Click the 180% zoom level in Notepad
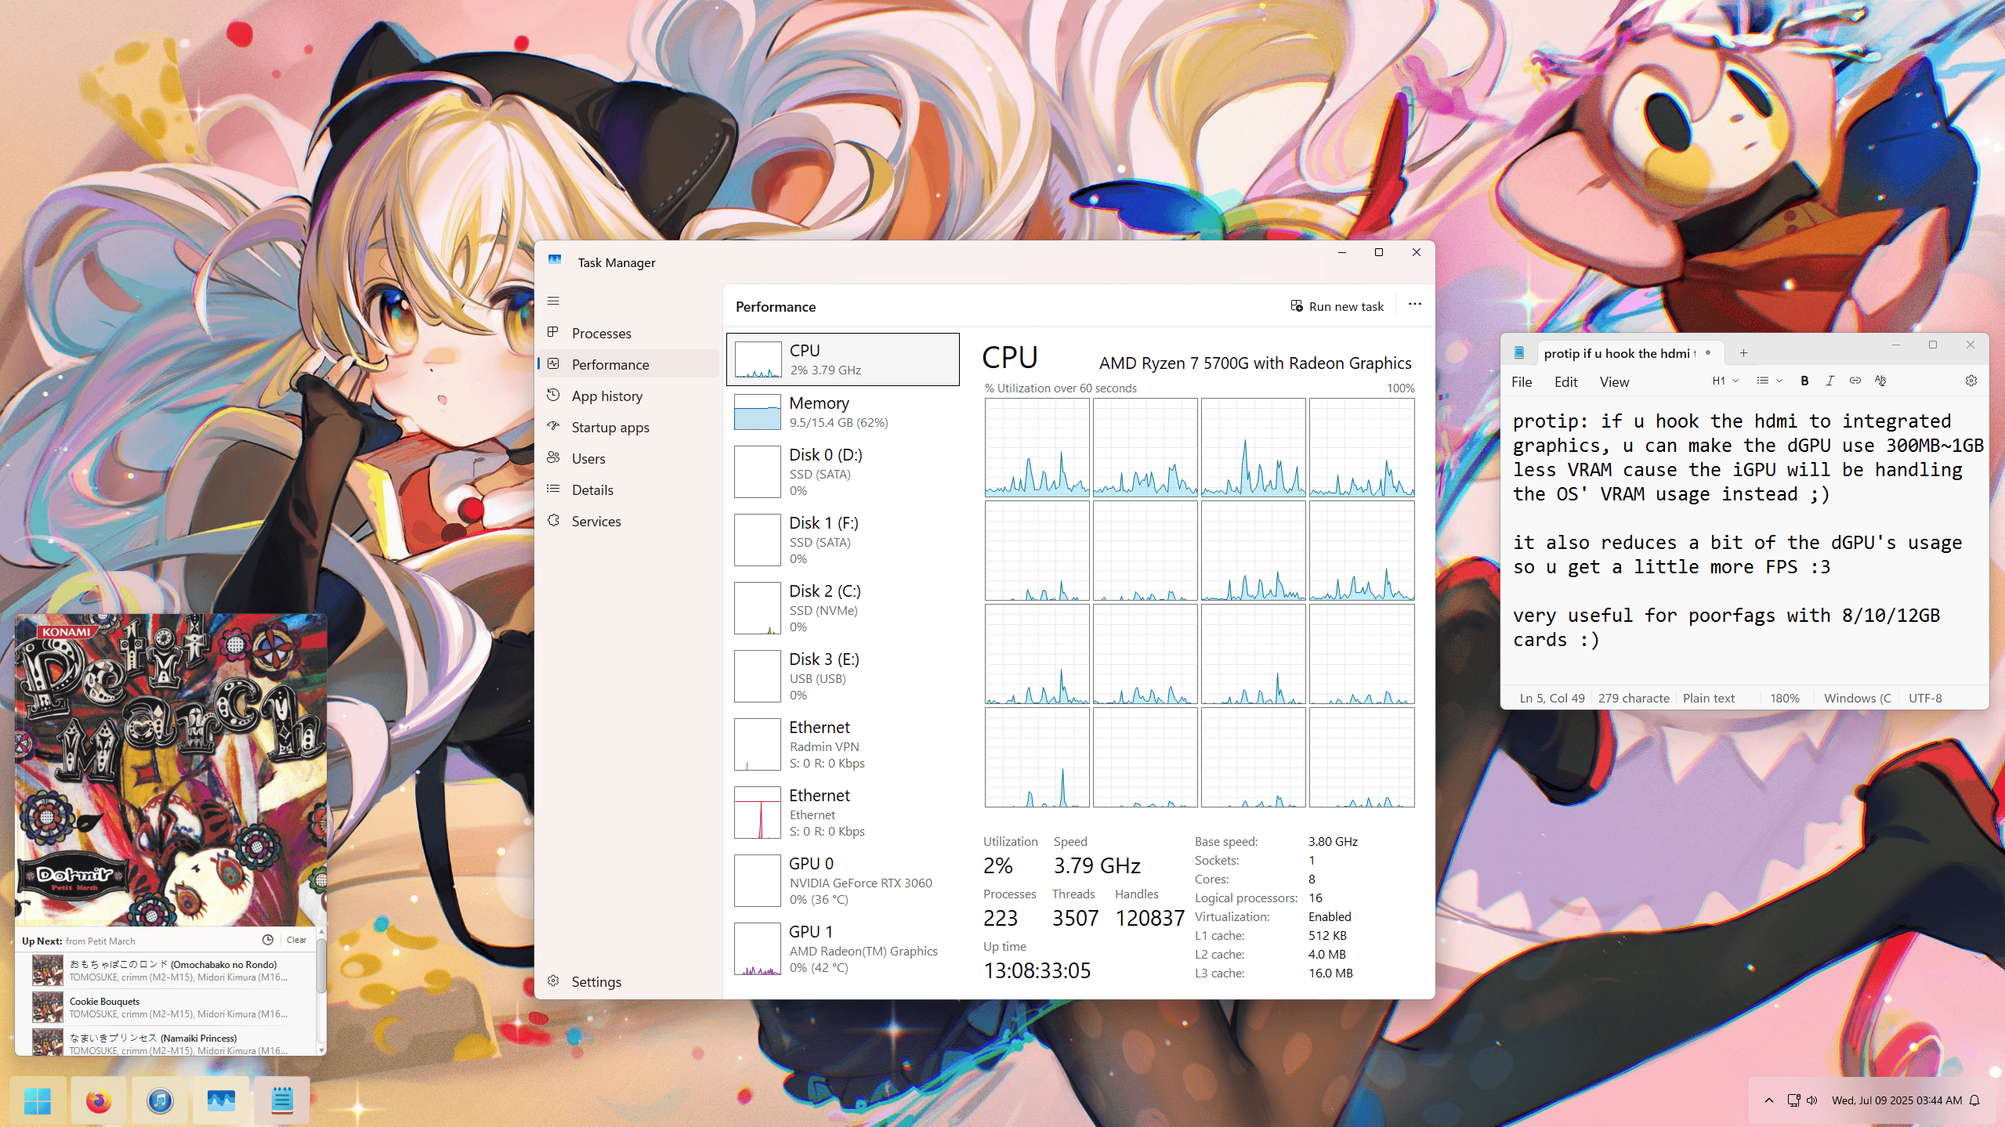The width and height of the screenshot is (2005, 1127). pos(1784,698)
